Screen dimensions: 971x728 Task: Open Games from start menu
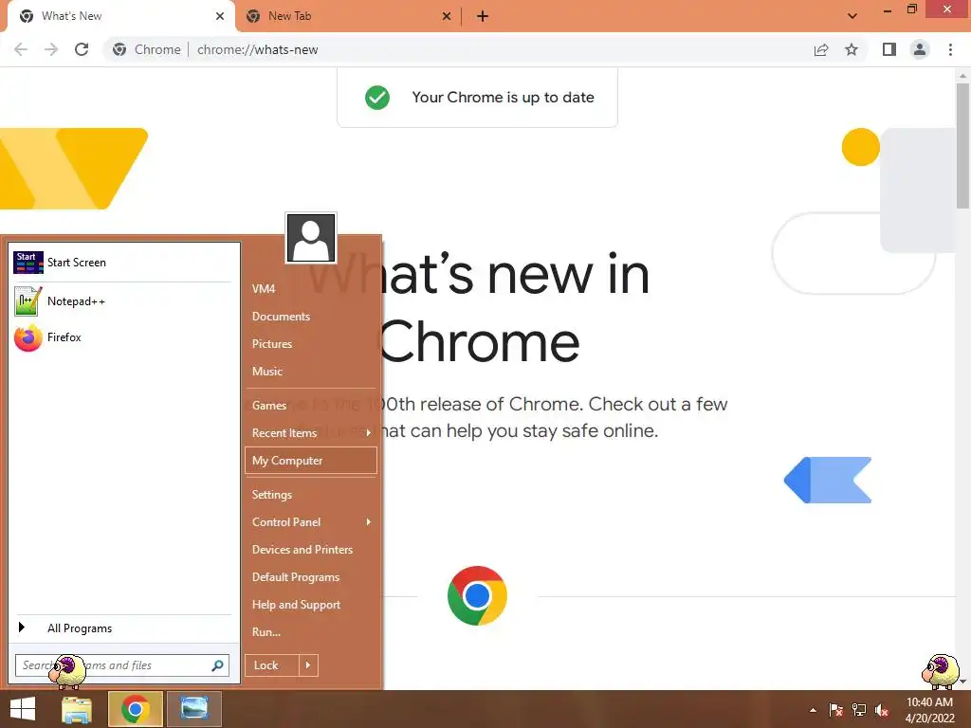pos(310,406)
